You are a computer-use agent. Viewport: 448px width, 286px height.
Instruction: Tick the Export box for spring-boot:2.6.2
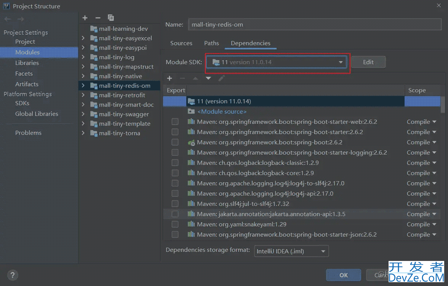tap(175, 142)
